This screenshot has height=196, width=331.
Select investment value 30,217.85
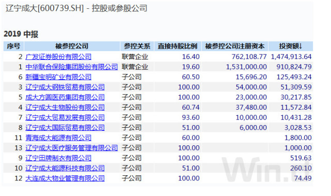tap(296, 97)
